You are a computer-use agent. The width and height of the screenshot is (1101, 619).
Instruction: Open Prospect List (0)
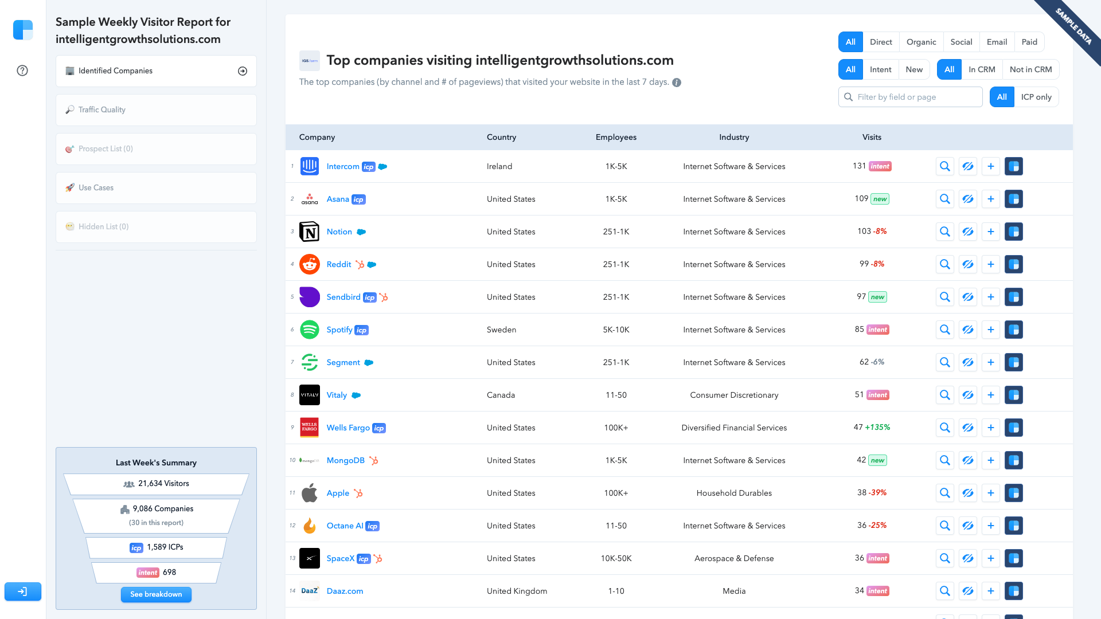click(x=156, y=149)
